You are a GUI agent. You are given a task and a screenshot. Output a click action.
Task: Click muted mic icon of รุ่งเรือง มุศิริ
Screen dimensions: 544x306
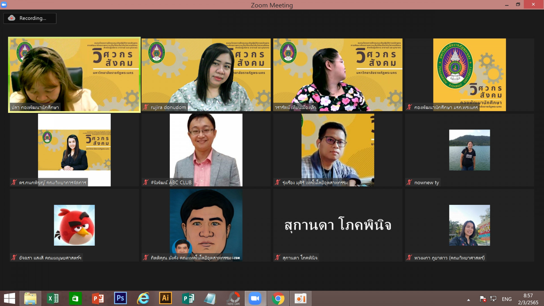277,182
